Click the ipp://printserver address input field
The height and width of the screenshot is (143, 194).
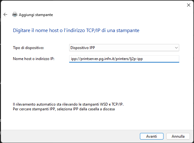click(124, 59)
